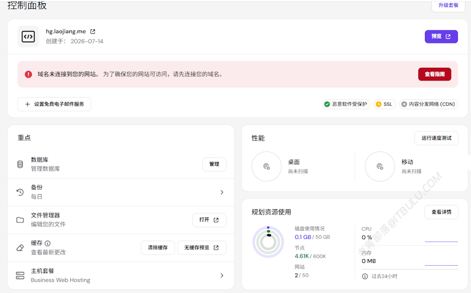Click the folder icon in the 文件管理器 row
The width and height of the screenshot is (471, 293).
20,220
